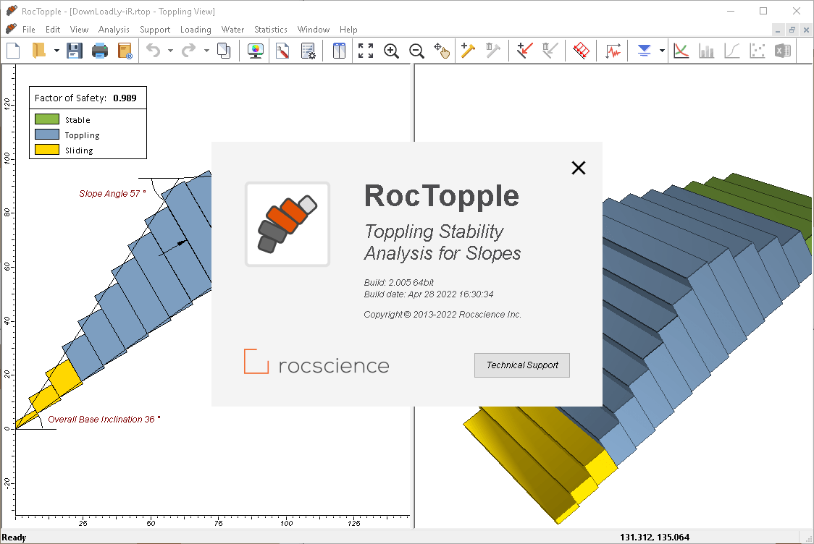Toggle the split-view panes icon

pyautogui.click(x=339, y=51)
